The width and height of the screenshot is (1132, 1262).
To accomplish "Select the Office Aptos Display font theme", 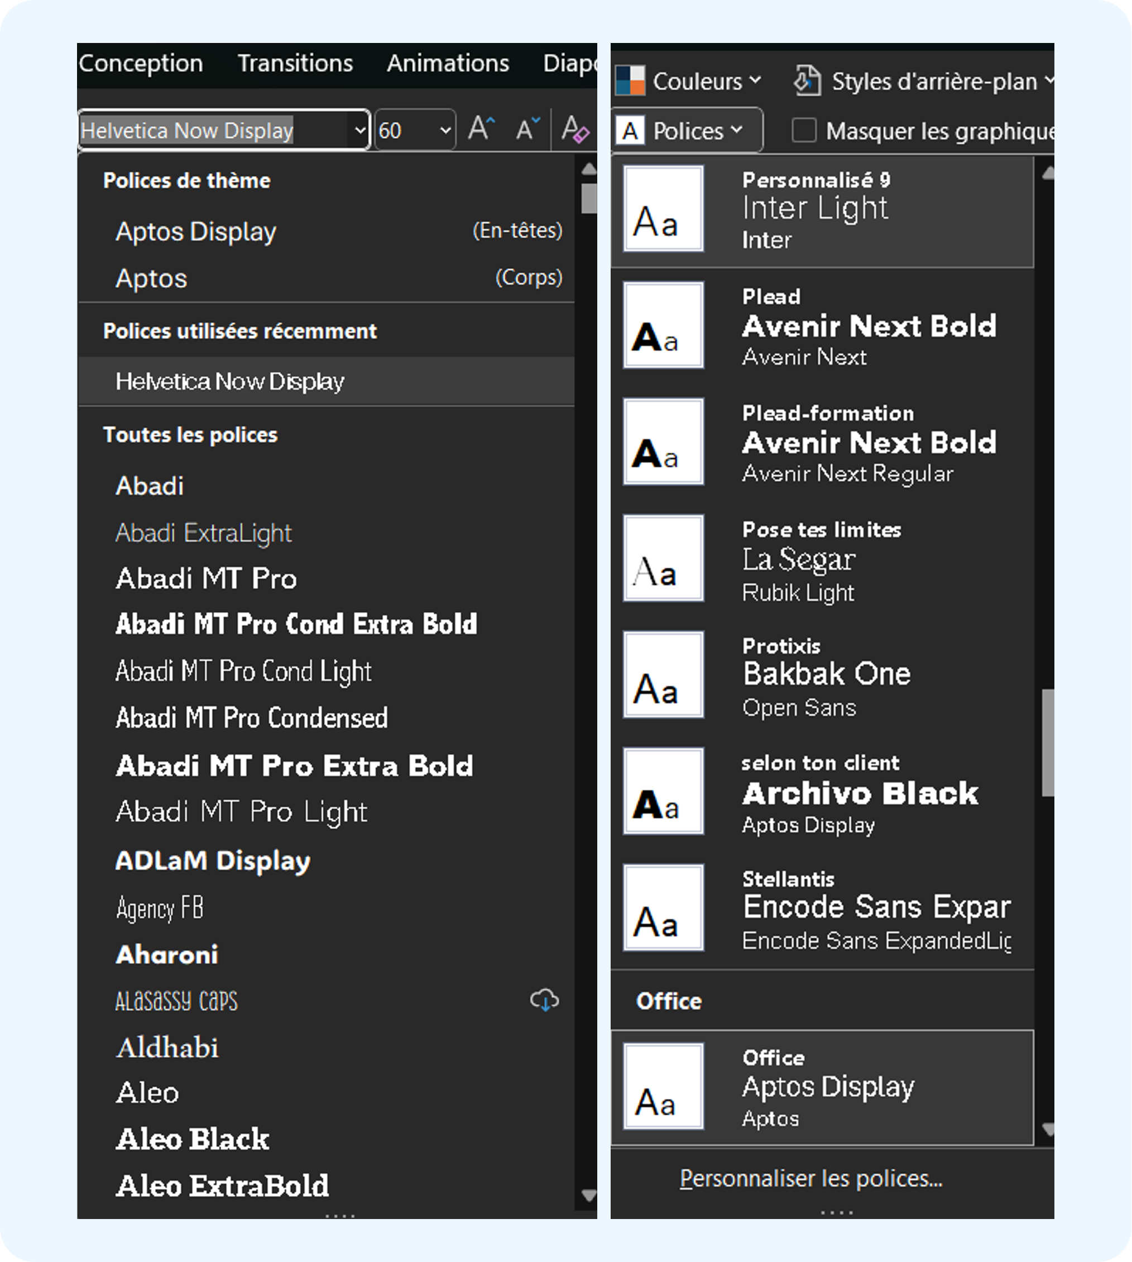I will (x=822, y=1087).
